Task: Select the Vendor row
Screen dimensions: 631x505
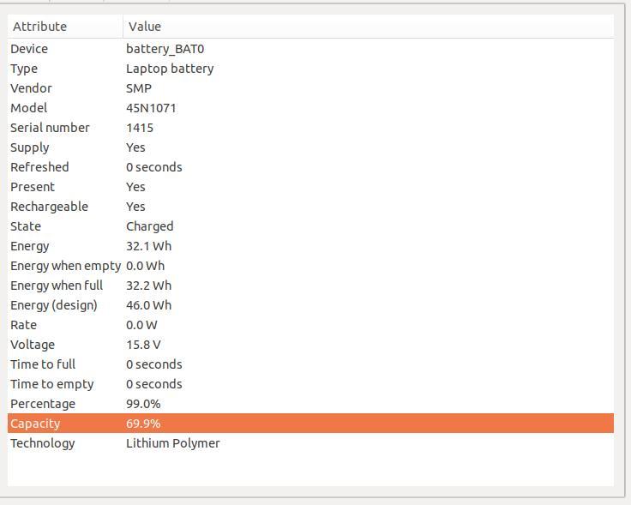Action: pos(310,88)
